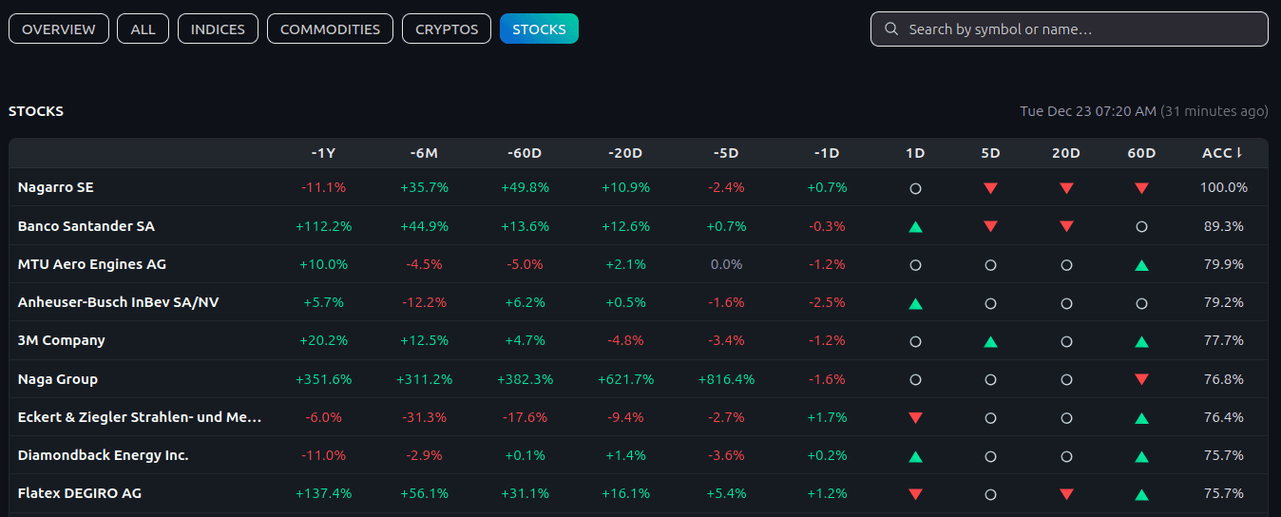
Task: Sort by the -6M column header
Action: point(424,153)
